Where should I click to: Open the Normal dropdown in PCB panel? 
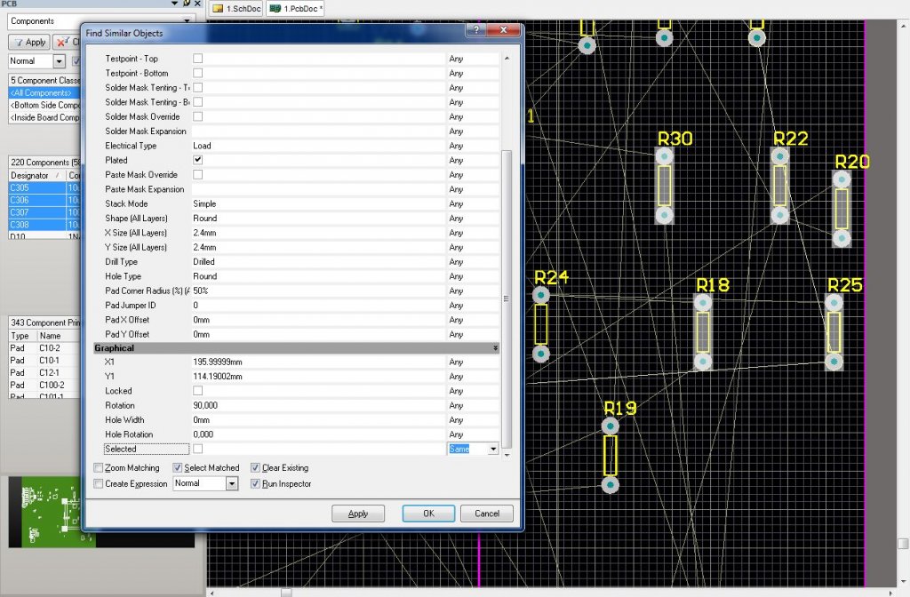pos(60,61)
